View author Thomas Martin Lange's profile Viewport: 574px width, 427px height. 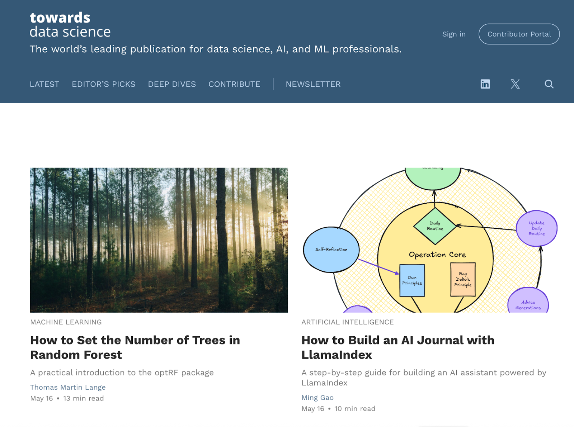68,387
